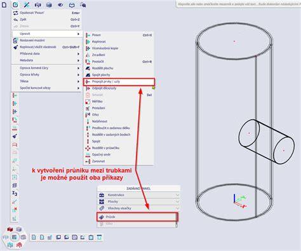This screenshot has height=251, width=301.
Task: Expand the Přídavná data submenu arrow
Action: (78, 54)
